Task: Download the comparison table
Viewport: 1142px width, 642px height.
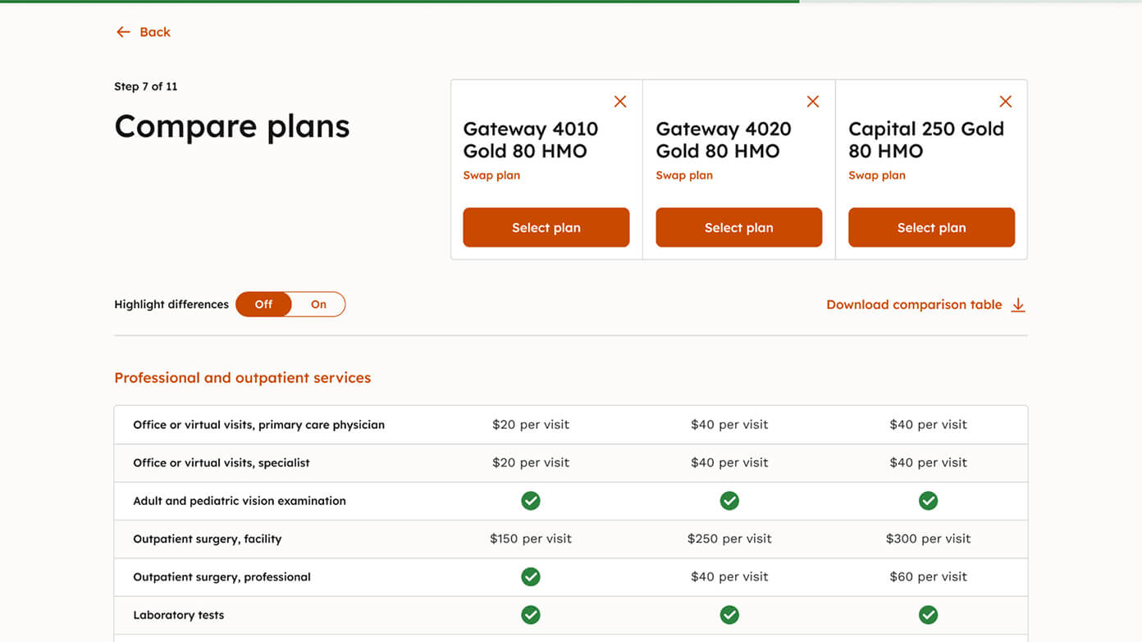Action: tap(913, 304)
